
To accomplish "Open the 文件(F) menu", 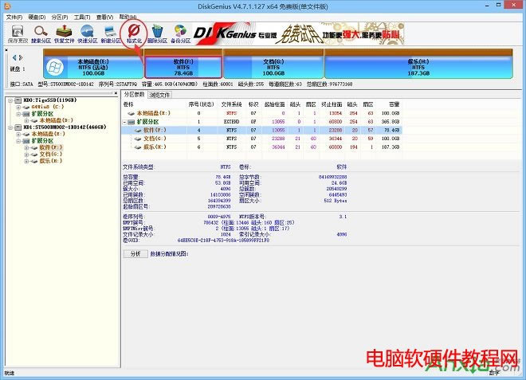I will [14, 17].
